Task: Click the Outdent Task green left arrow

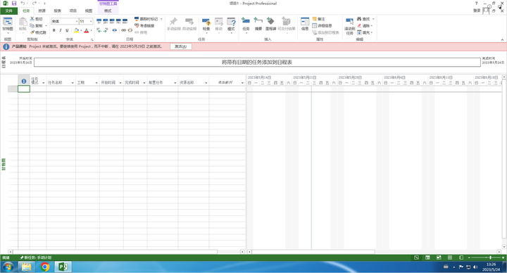Action: pos(99,30)
